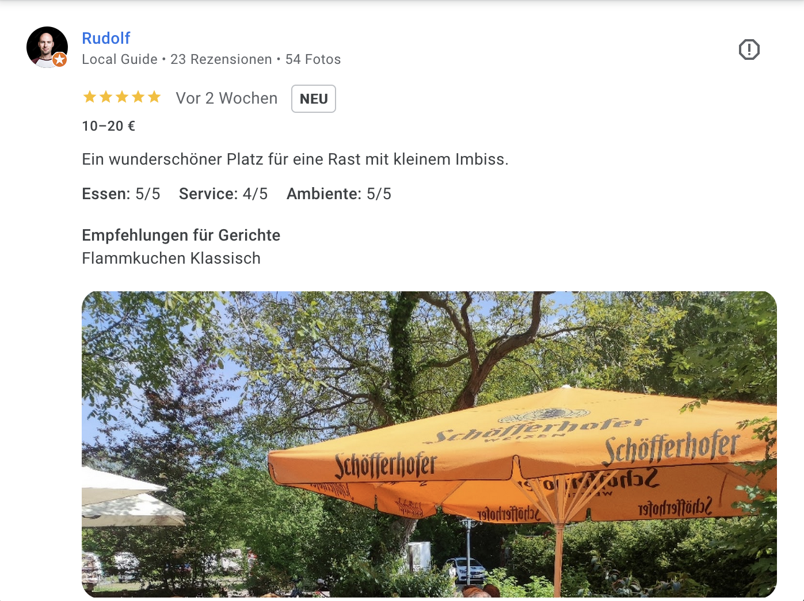
Task: Click the Ambiente 5/5 rating
Action: (339, 194)
